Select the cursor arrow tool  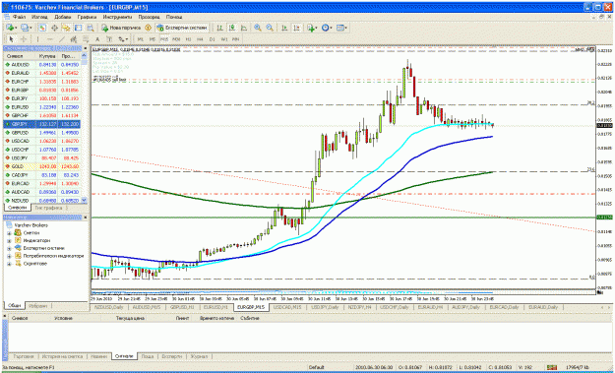11,39
